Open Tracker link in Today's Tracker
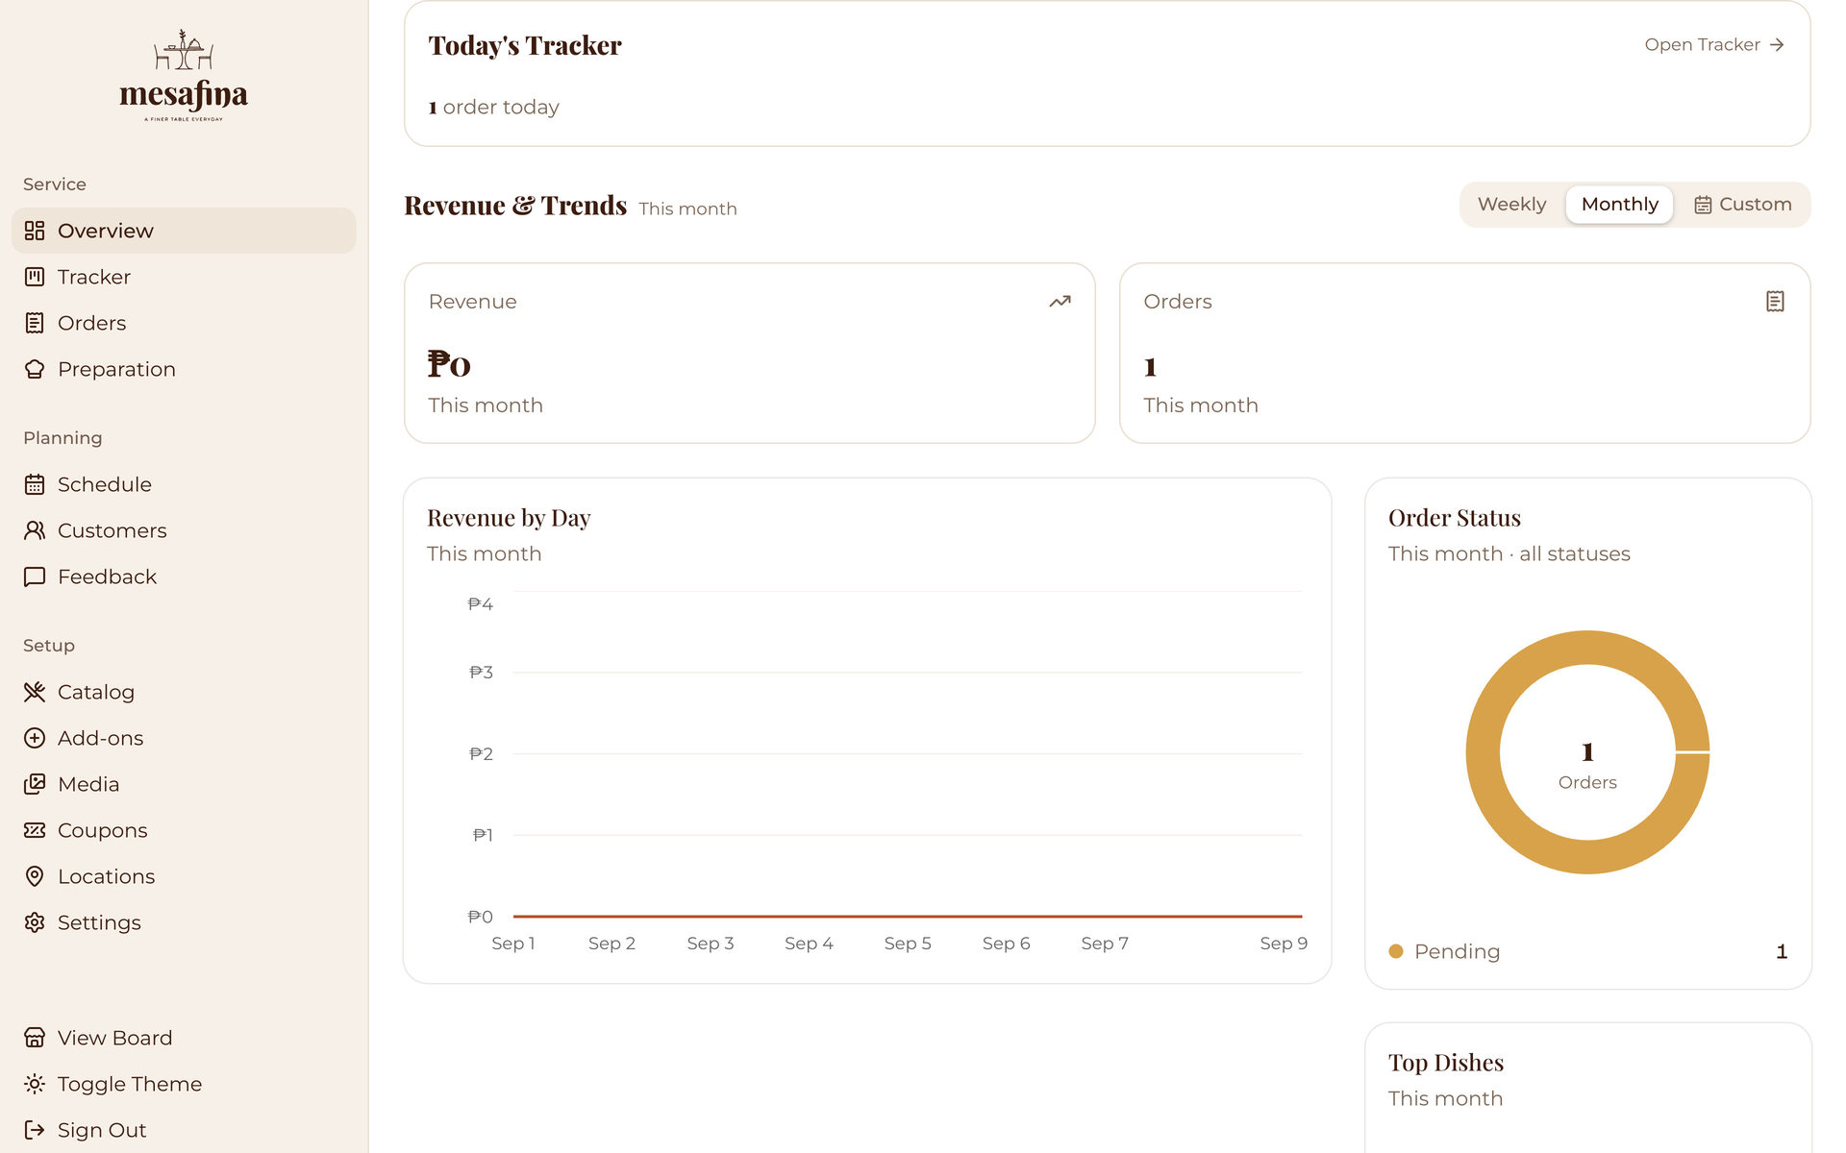Viewport: 1846px width, 1153px height. (x=1714, y=45)
